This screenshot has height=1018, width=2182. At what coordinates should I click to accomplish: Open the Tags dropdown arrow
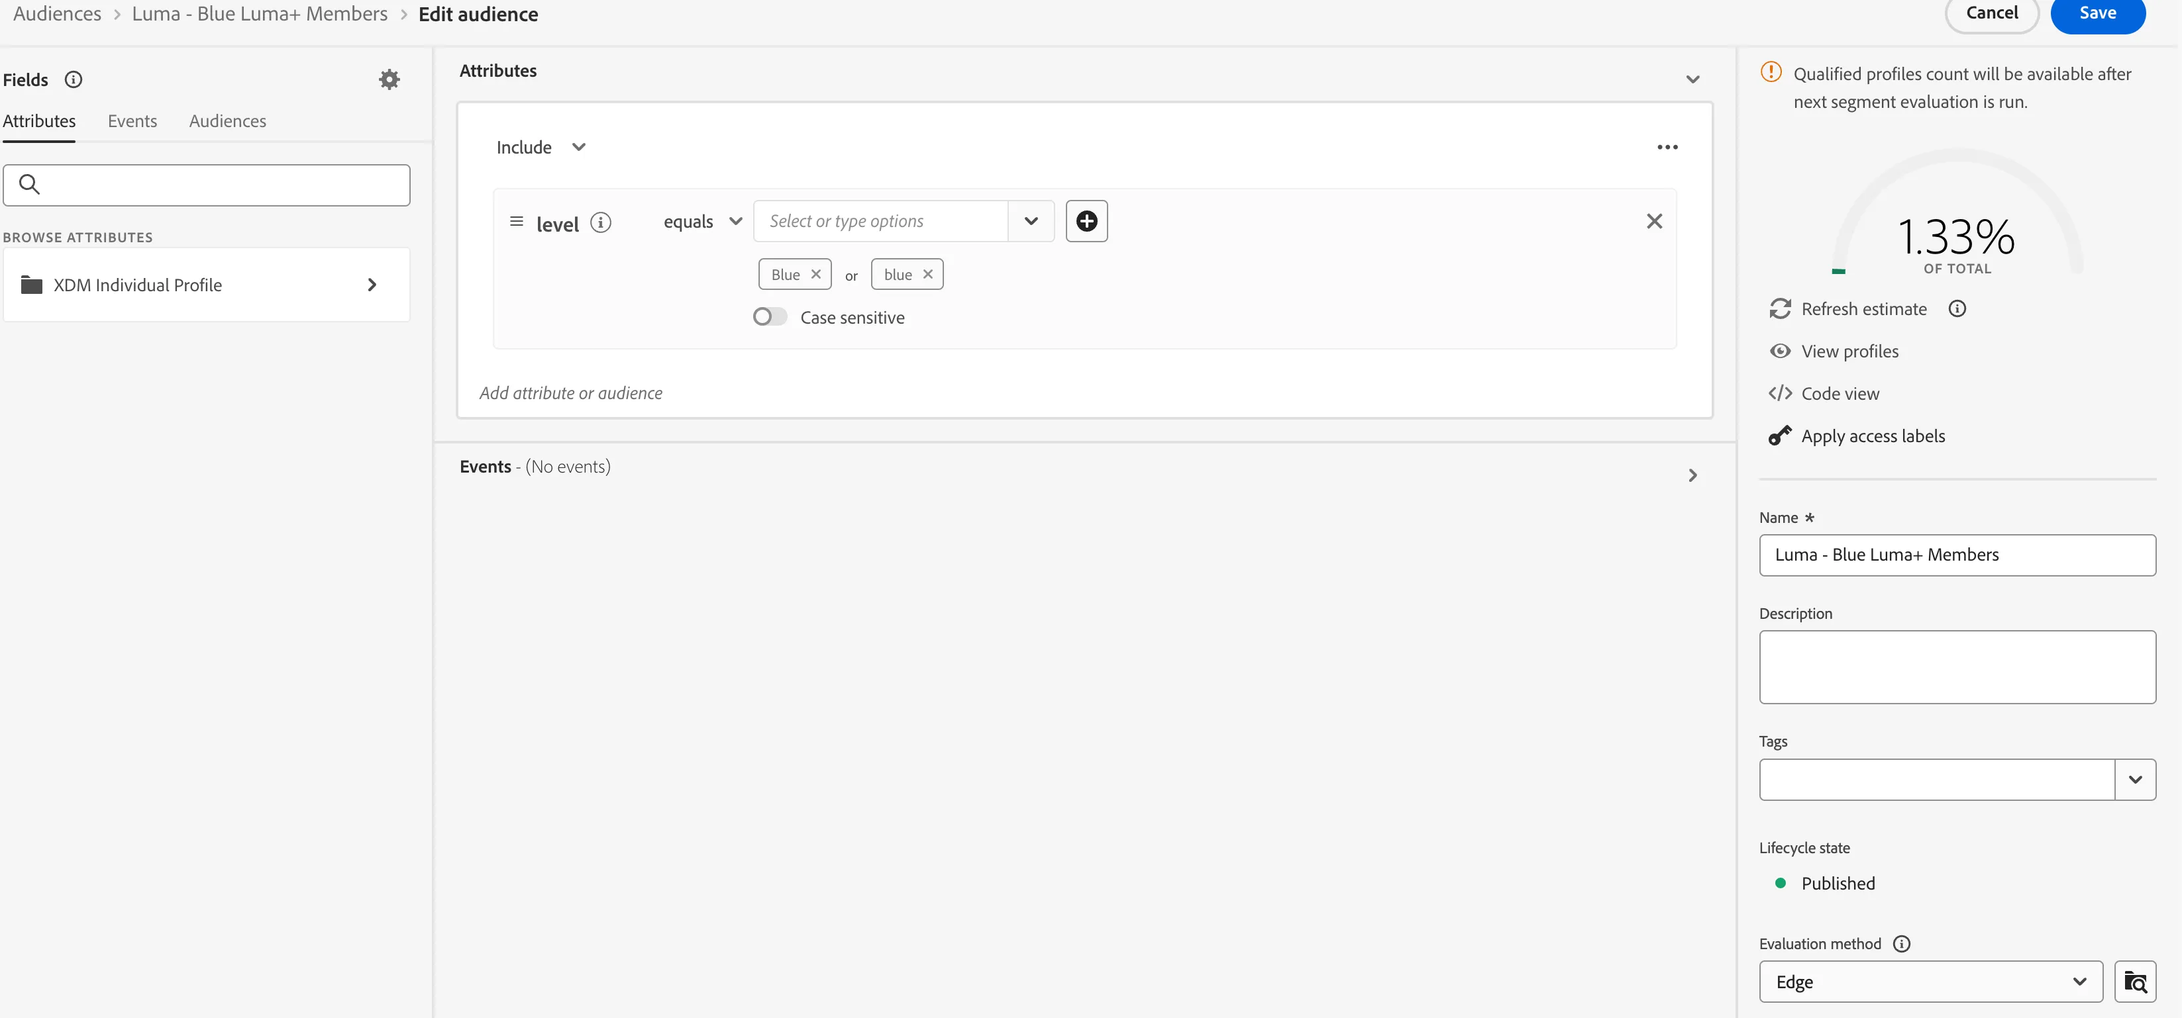pyautogui.click(x=2134, y=779)
